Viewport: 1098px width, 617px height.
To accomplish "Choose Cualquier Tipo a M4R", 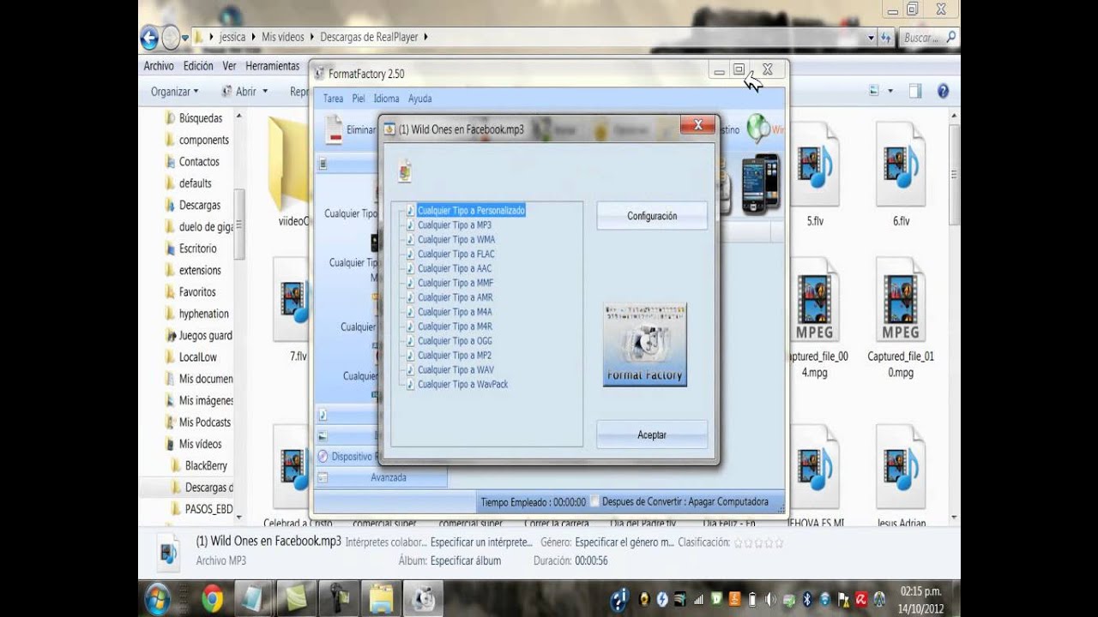I will pos(455,326).
